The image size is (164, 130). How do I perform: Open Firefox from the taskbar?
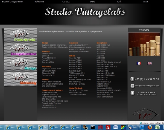pyautogui.click(x=150, y=127)
